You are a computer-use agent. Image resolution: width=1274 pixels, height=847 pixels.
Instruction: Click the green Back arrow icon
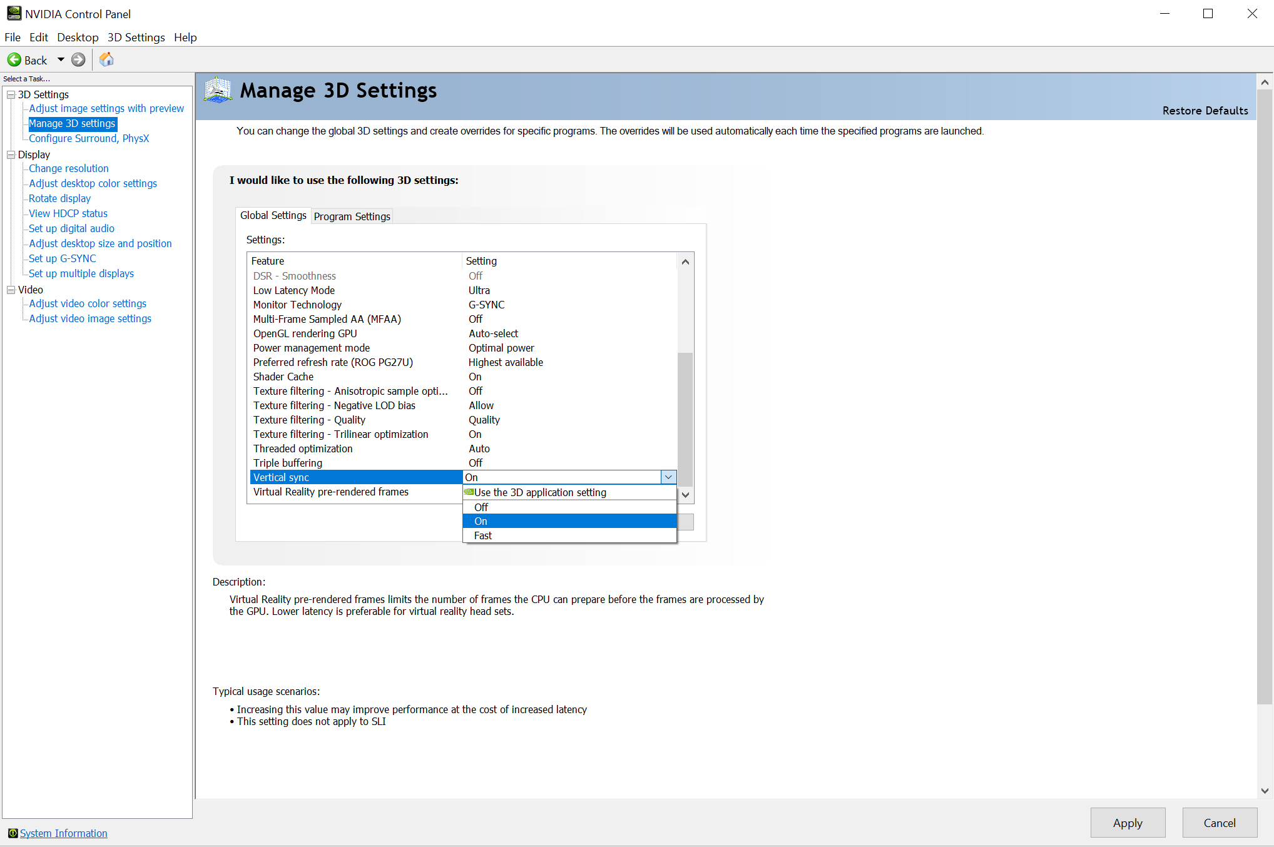(x=14, y=60)
